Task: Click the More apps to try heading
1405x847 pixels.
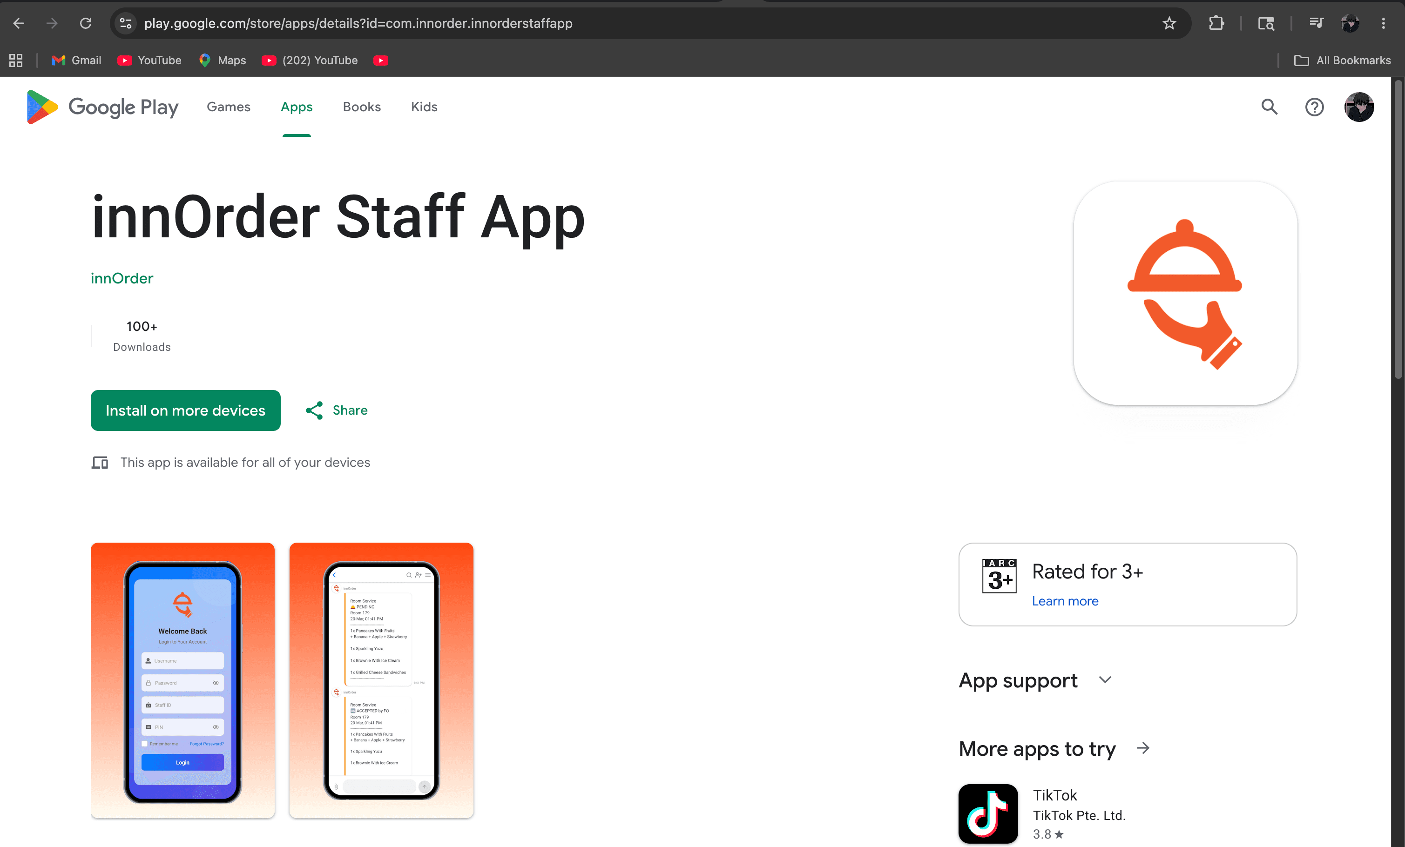Action: point(1037,748)
